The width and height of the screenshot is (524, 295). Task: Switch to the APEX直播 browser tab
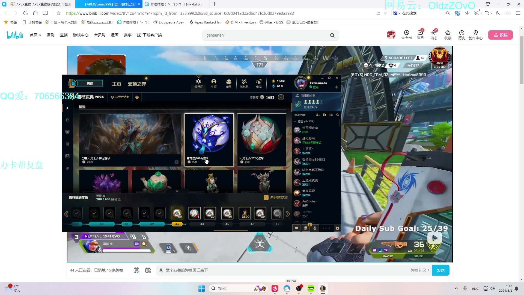(x=40, y=4)
